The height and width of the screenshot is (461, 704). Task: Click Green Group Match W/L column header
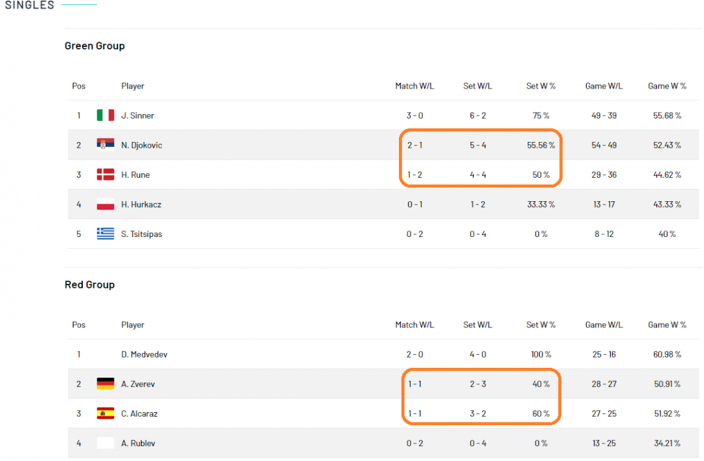pyautogui.click(x=415, y=86)
